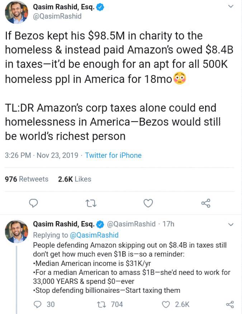Share the main tweet
Viewport: 242px width, 314px height.
point(206,203)
